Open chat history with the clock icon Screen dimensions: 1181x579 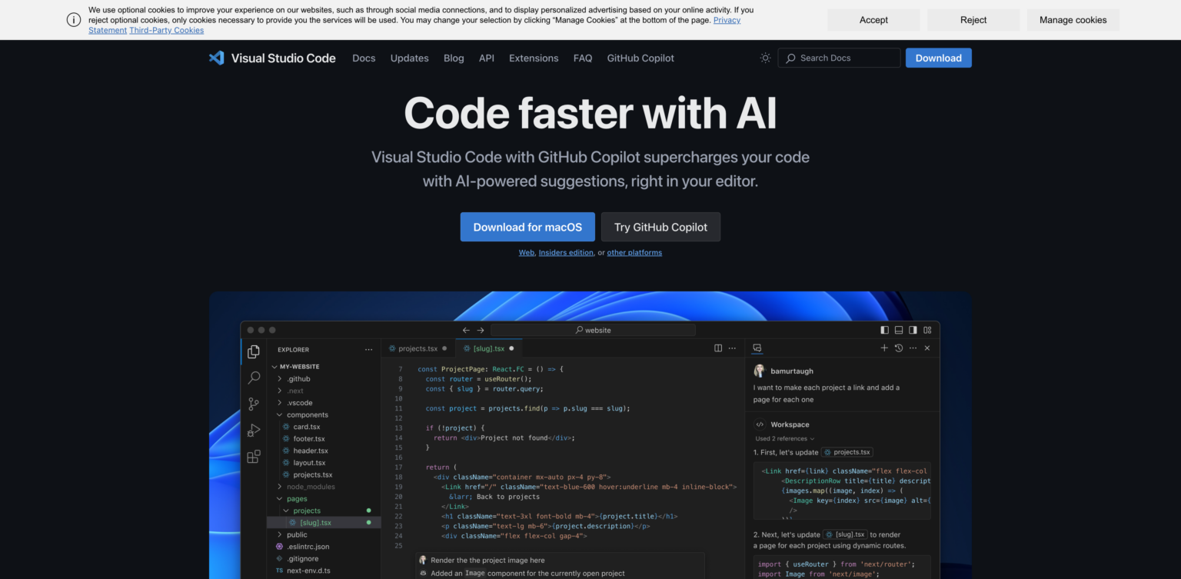[x=899, y=348]
